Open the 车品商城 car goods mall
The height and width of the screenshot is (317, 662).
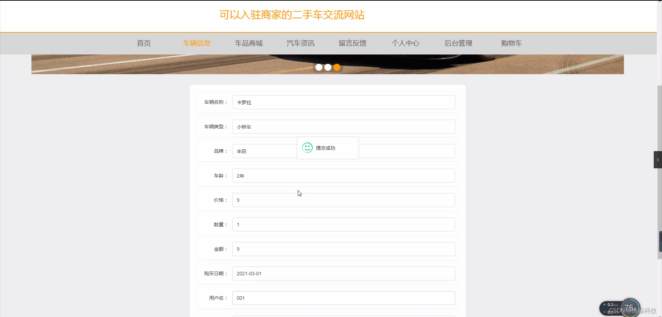tap(249, 43)
